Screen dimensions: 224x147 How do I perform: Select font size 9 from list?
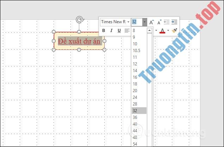(139, 37)
